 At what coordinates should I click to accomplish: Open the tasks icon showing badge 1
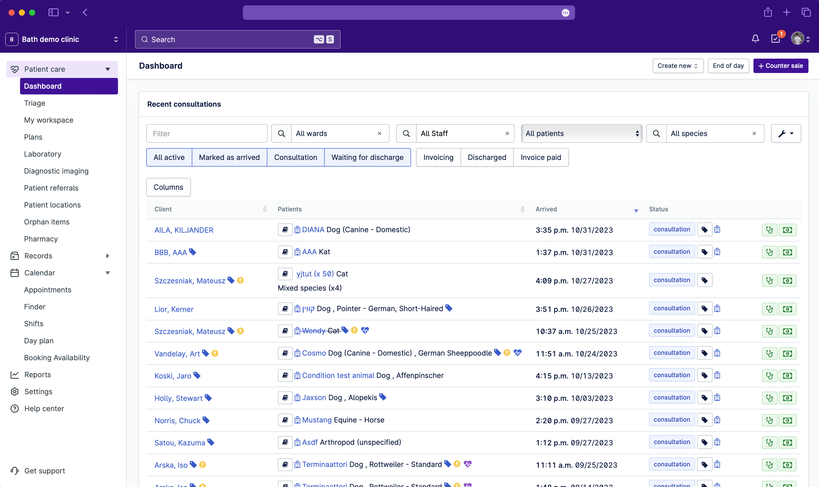[775, 39]
